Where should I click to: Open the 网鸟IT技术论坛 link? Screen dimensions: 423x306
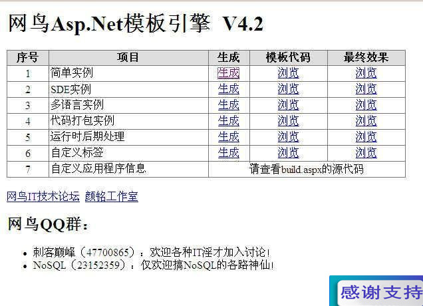click(43, 196)
